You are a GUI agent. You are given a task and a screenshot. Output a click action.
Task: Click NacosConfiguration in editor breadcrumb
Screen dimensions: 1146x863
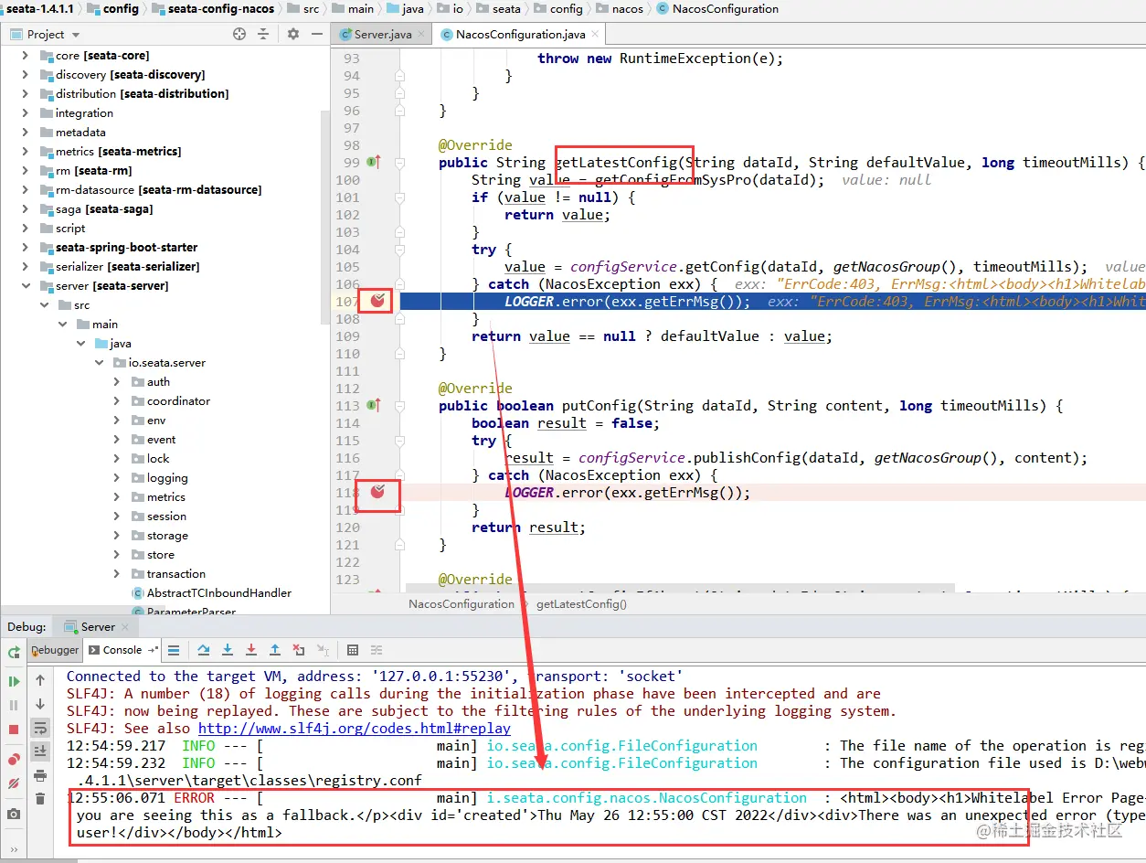pyautogui.click(x=462, y=604)
